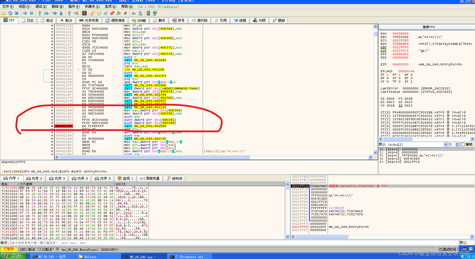
Task: Switch to the 句柄 tab
Action: click(x=259, y=20)
